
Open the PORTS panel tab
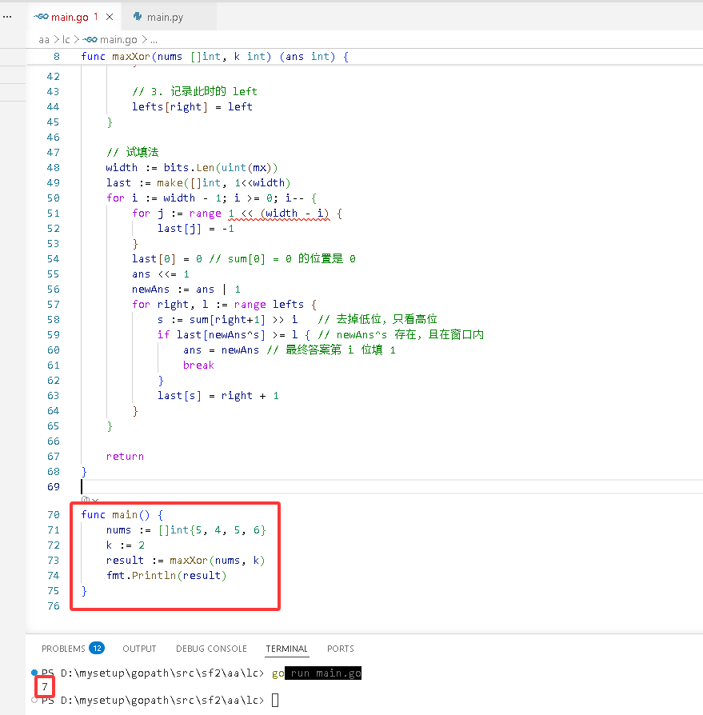click(x=341, y=649)
